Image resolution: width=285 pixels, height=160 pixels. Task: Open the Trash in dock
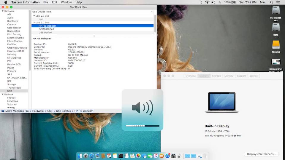pyautogui.click(x=205, y=156)
